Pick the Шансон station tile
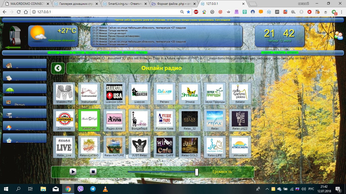Screen dimensions: 346x194 pos(139,93)
